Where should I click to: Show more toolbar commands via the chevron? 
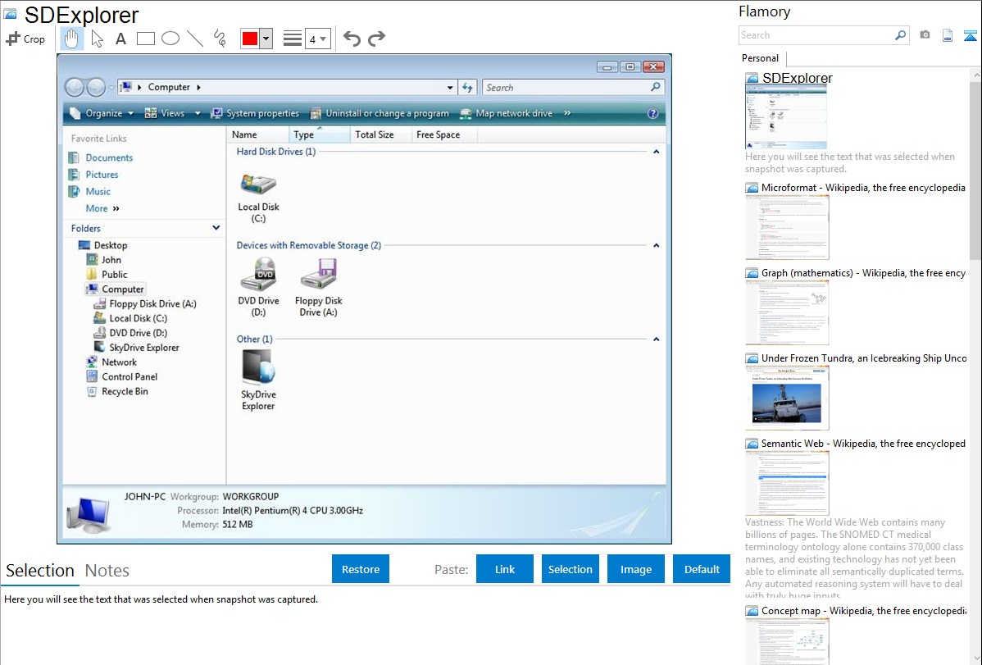[567, 113]
